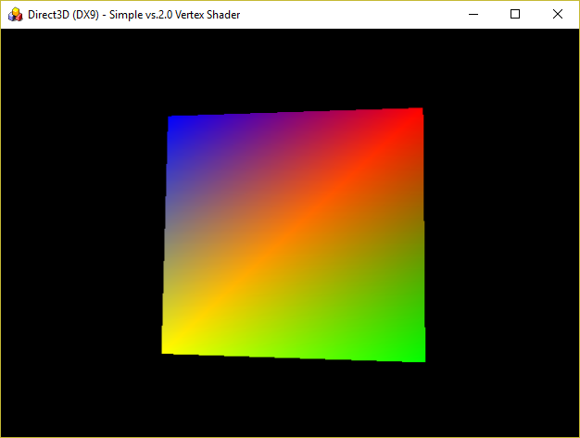This screenshot has width=580, height=438.
Task: Click the 'Direct3D (DX9) - Simple vs.2.0 Vertex Shader' title text
Action: pyautogui.click(x=134, y=15)
